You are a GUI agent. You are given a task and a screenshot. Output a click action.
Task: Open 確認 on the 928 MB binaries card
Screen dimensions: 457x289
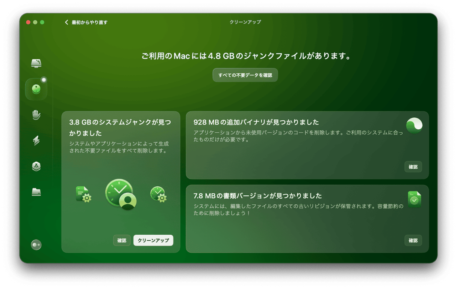(413, 167)
